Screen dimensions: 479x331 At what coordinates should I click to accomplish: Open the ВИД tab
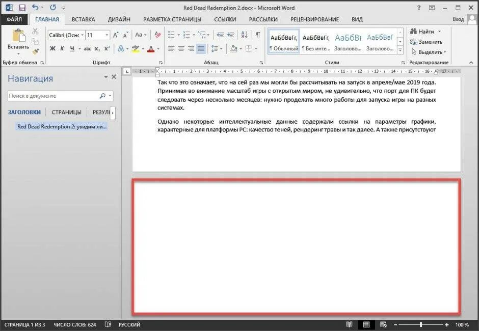pyautogui.click(x=357, y=19)
